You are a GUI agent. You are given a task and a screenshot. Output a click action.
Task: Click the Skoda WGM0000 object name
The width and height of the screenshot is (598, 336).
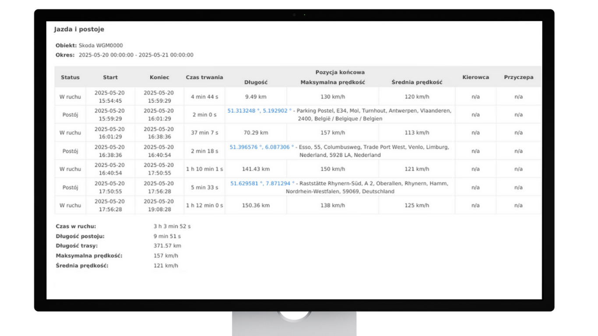(101, 45)
